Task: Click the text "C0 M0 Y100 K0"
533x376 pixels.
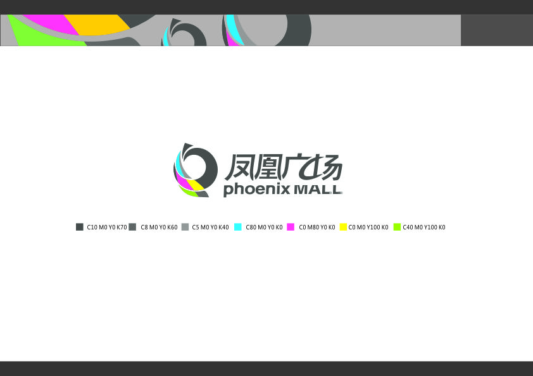Action: pyautogui.click(x=368, y=227)
